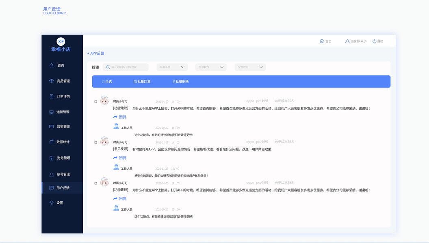Click user avatar of the 意见反馈 entry

(104, 141)
